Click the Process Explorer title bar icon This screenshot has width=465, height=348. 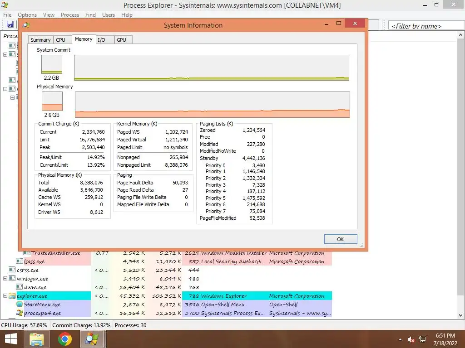(5, 5)
